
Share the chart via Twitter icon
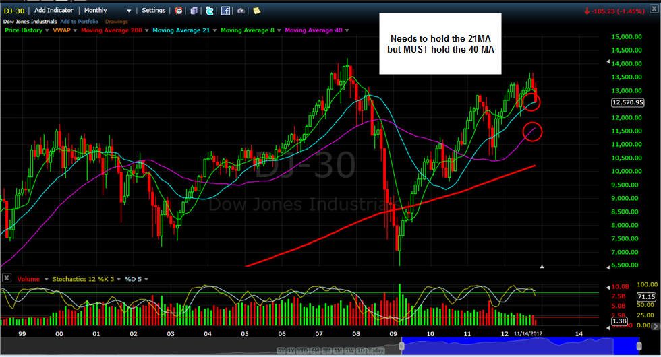pos(210,11)
